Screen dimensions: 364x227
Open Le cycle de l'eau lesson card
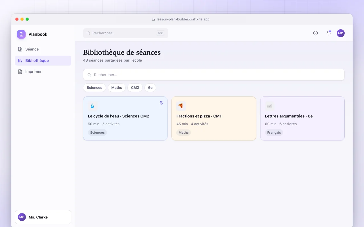tap(125, 118)
